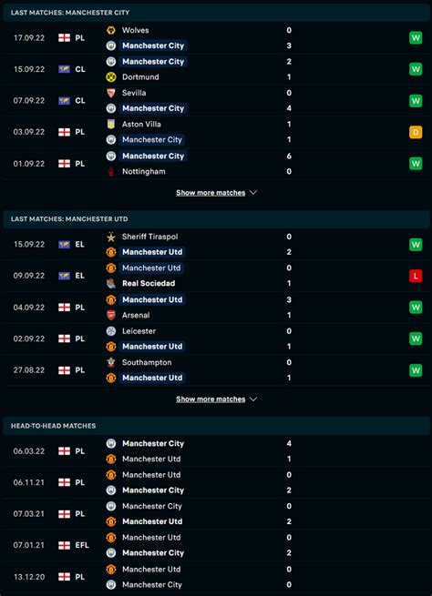Click the Aston Villa crest icon

tap(111, 124)
